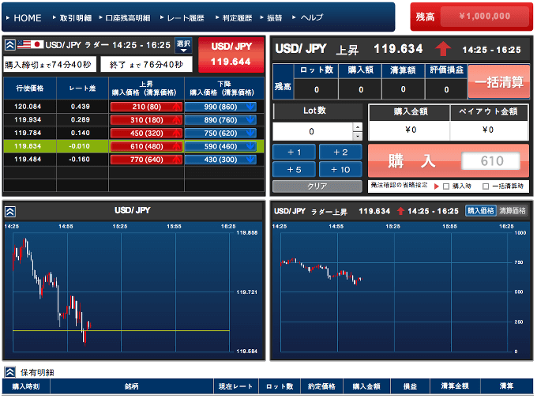Add 2 lots with +2 button

coord(340,152)
